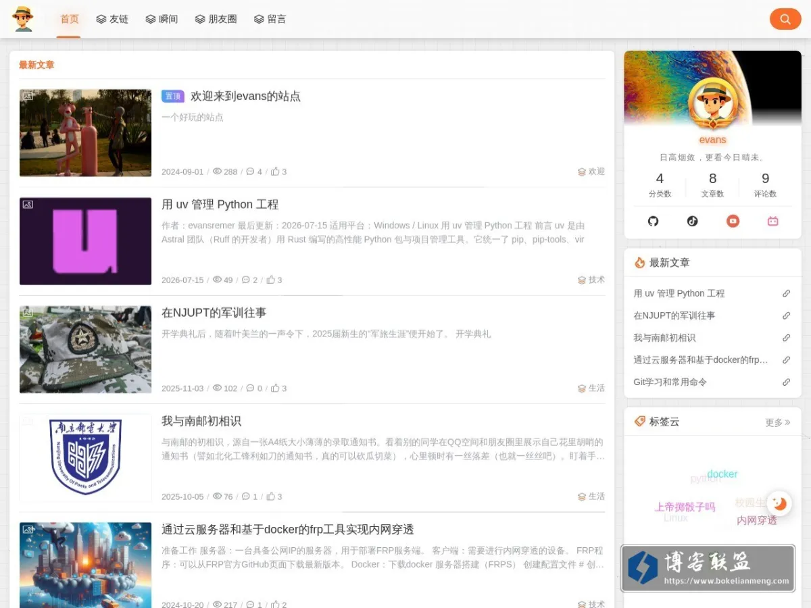Click like icon on 欢迎来到evans的站点 post

[275, 172]
